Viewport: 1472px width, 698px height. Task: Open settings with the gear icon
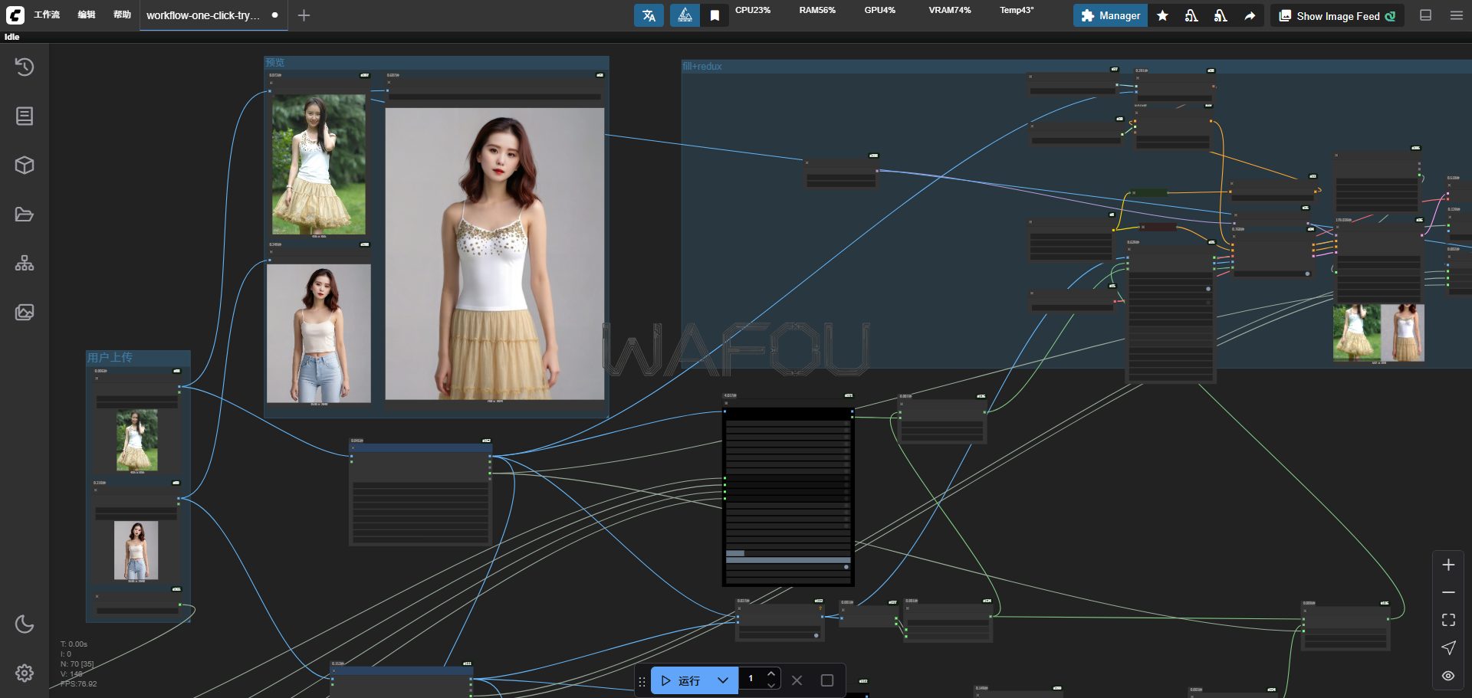[x=25, y=673]
